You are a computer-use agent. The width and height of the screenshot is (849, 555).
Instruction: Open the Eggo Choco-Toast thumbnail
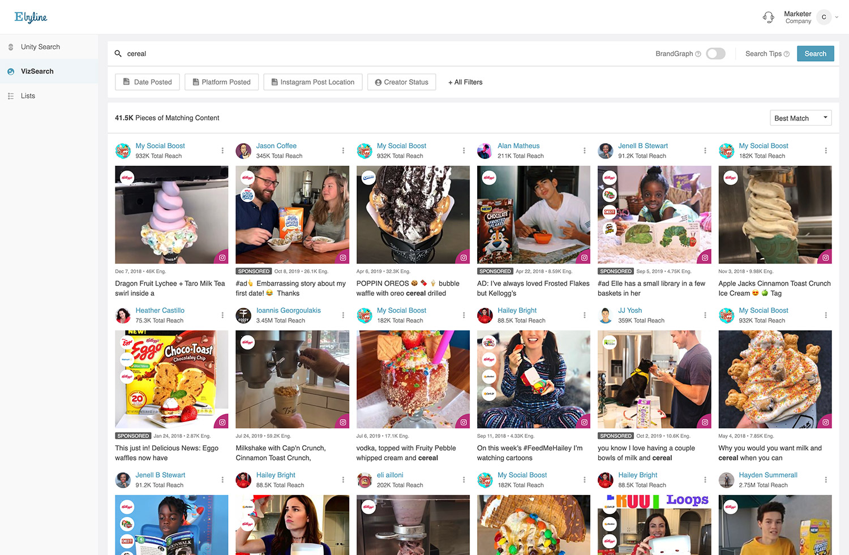tap(171, 379)
